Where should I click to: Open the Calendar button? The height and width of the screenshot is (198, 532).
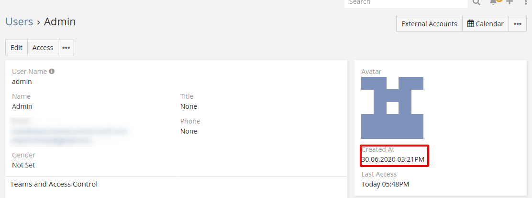(485, 24)
